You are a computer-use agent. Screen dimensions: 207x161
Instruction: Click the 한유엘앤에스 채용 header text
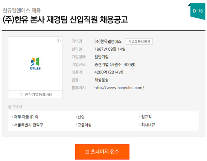pyautogui.click(x=22, y=11)
